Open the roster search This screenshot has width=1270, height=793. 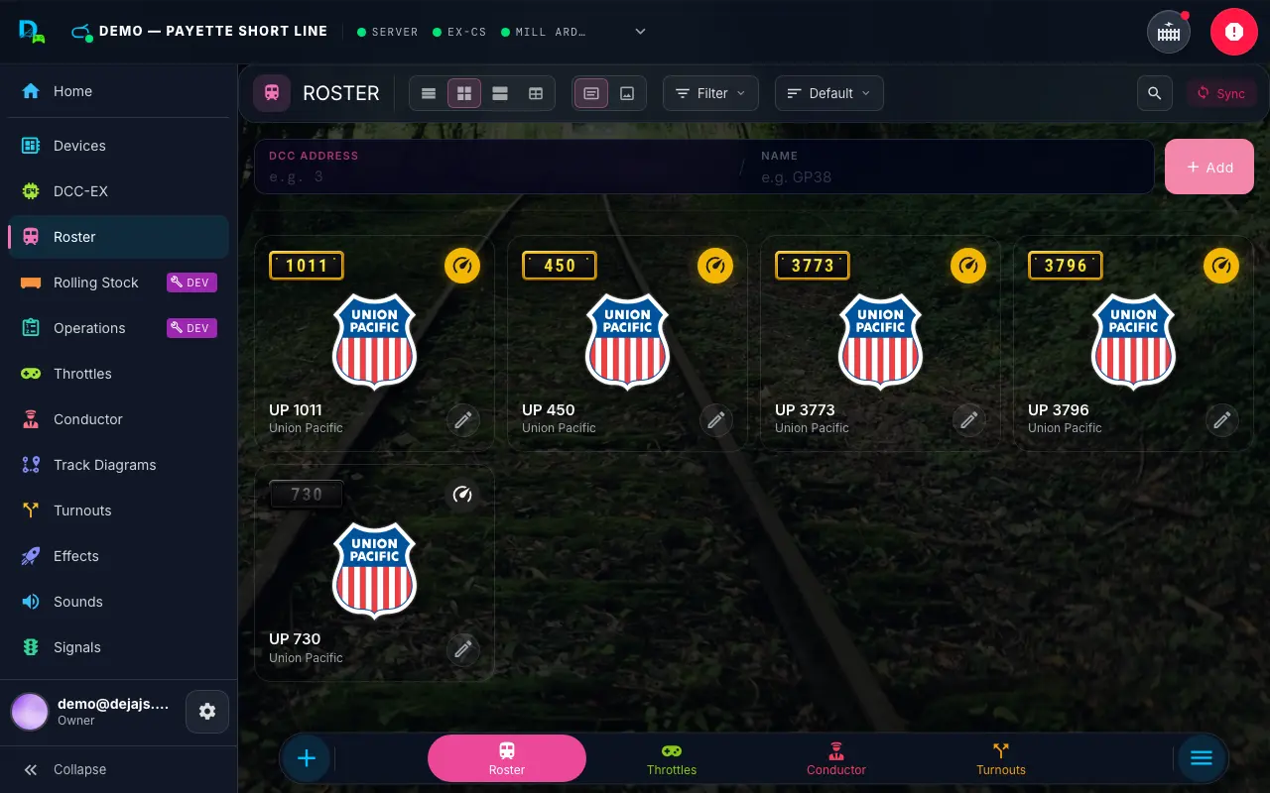[x=1155, y=93]
